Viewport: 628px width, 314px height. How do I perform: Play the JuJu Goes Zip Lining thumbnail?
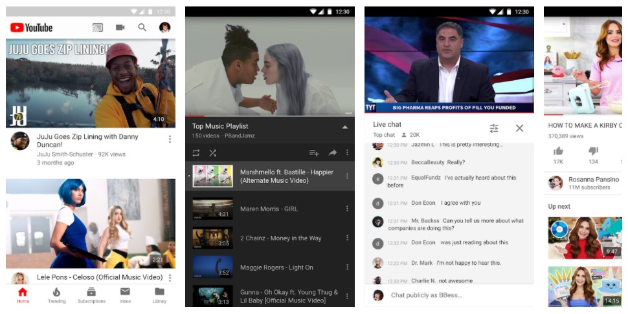tap(91, 83)
